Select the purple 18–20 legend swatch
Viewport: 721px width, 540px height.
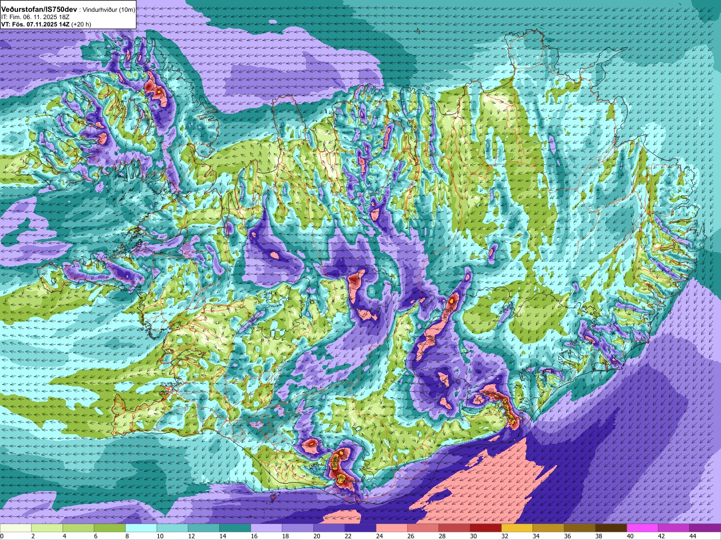pyautogui.click(x=298, y=528)
